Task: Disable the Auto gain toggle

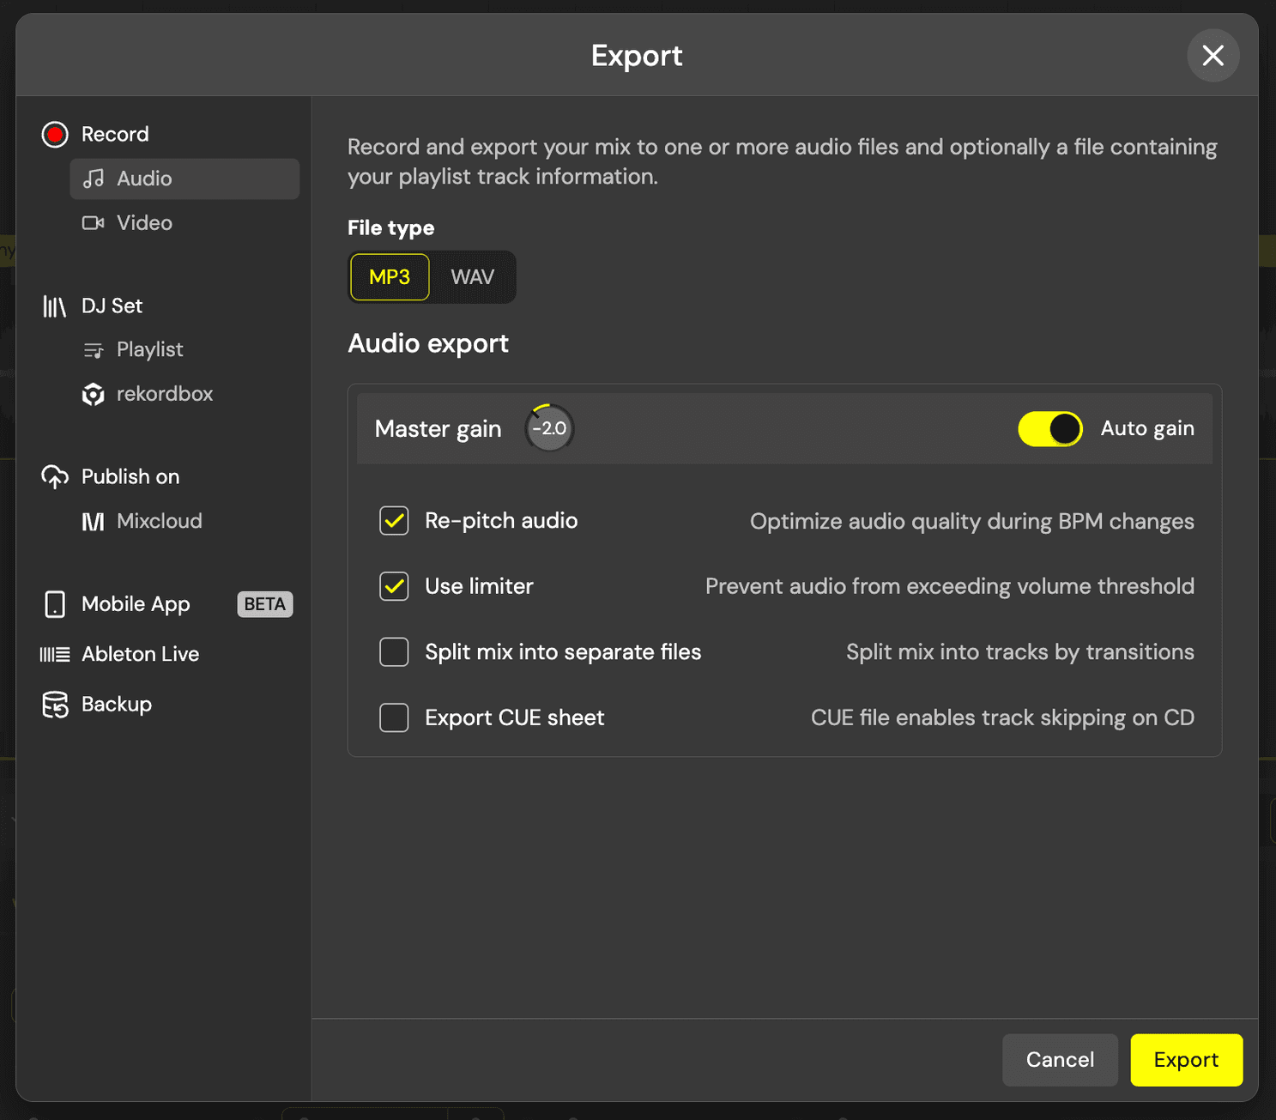Action: (x=1049, y=429)
